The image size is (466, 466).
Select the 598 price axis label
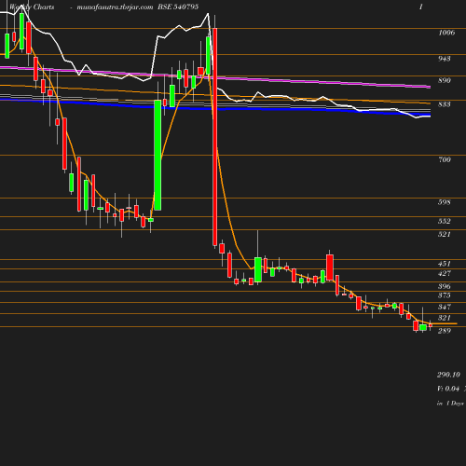coord(445,202)
